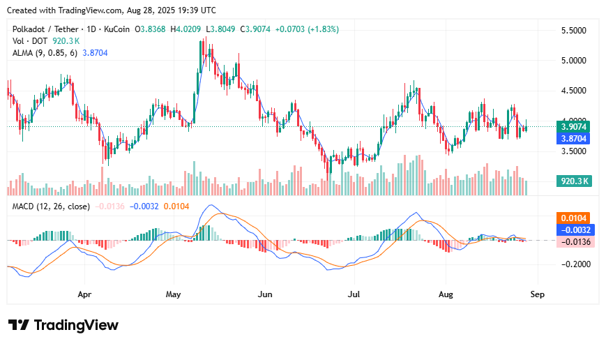
Task: Click the high value H4.0209
Action: 185,29
